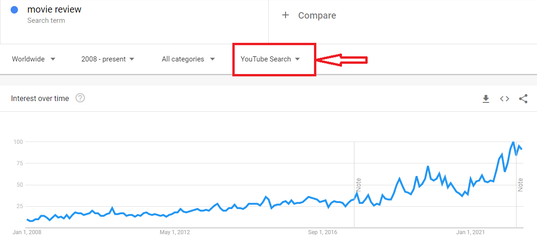Screen dimensions: 537x250
Task: Share the Interest over time chart
Action: tap(523, 99)
